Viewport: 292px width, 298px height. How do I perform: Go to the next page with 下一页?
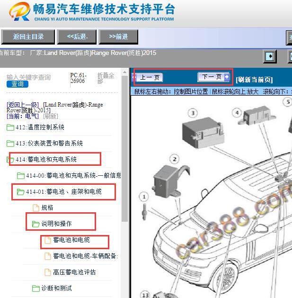click(x=213, y=77)
